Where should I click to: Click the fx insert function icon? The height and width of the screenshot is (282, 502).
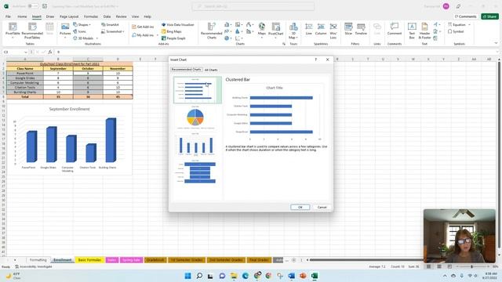(50, 52)
